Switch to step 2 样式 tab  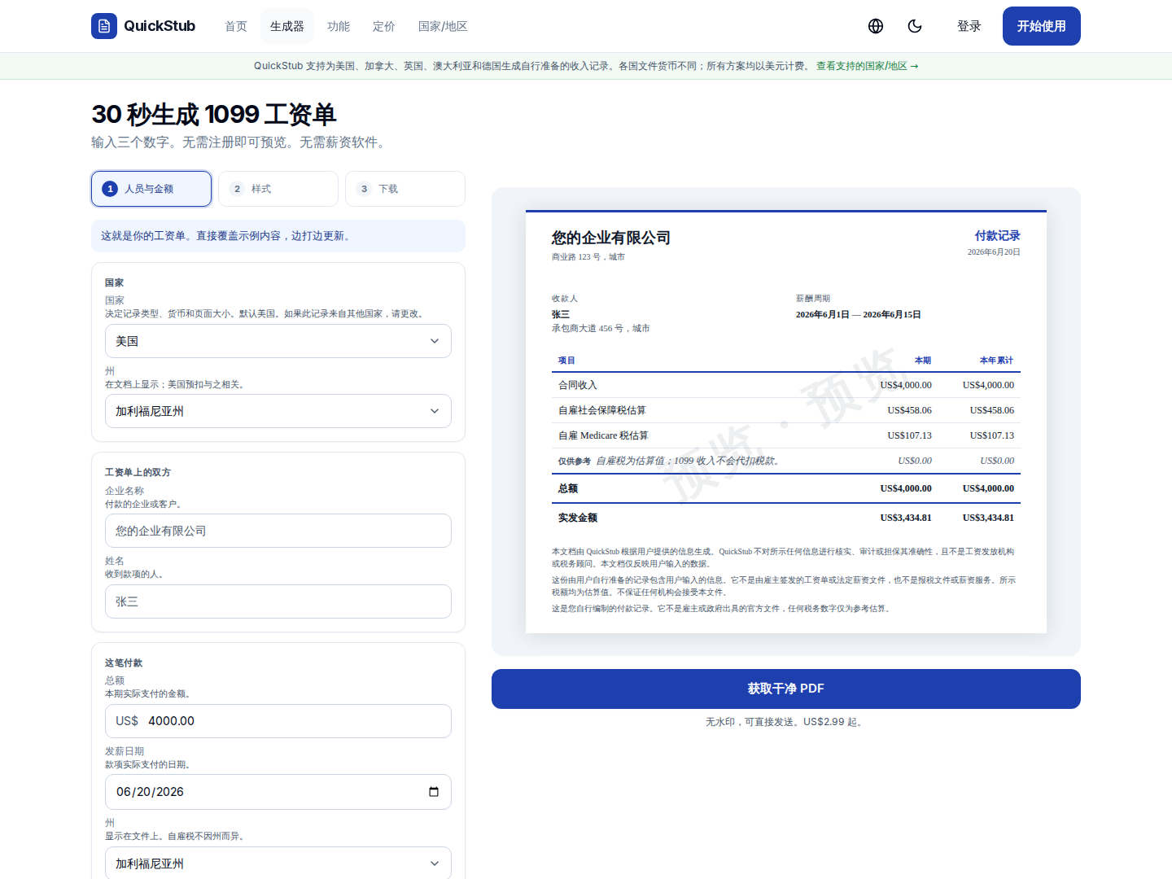coord(278,189)
